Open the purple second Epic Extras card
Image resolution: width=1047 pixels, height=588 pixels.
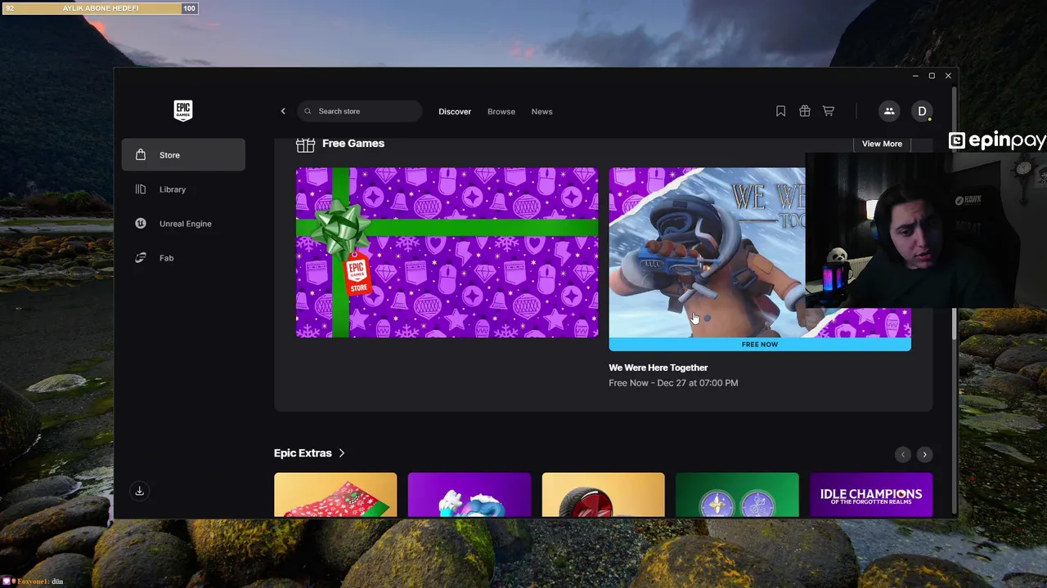tap(470, 495)
